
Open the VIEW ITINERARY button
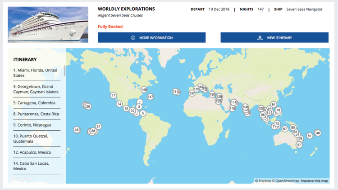pyautogui.click(x=274, y=38)
